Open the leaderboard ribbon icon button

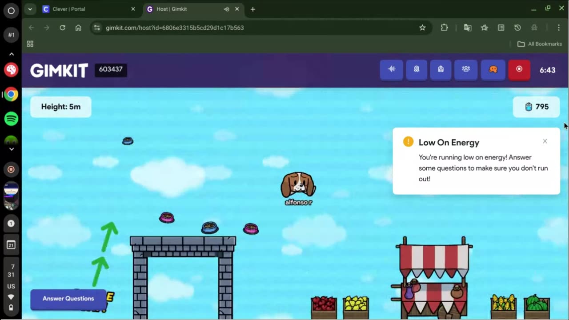point(417,69)
